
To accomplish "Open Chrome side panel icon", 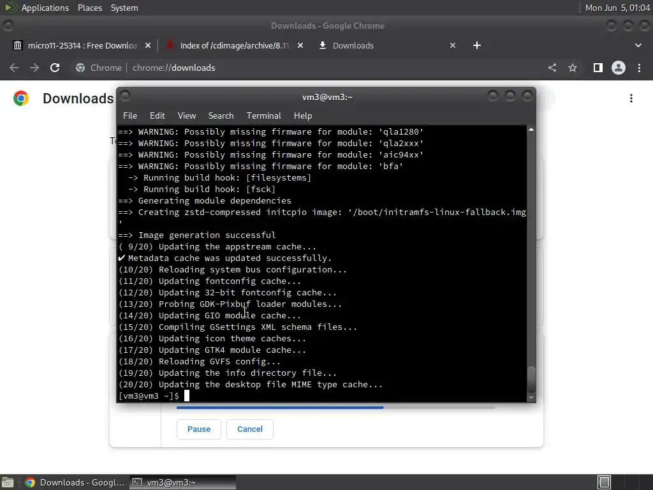I will pos(598,68).
